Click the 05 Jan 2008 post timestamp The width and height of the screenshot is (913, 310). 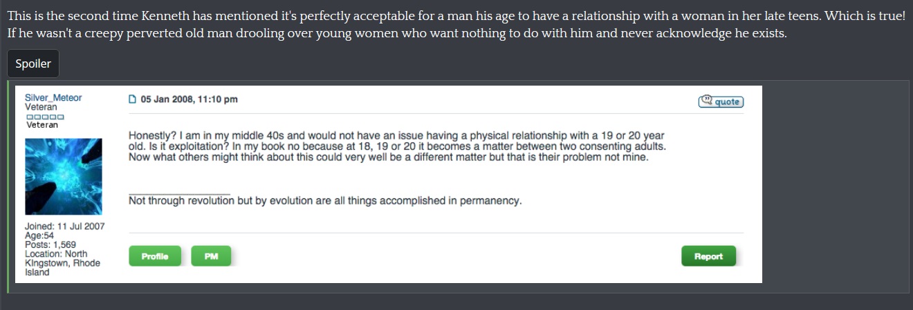point(189,99)
